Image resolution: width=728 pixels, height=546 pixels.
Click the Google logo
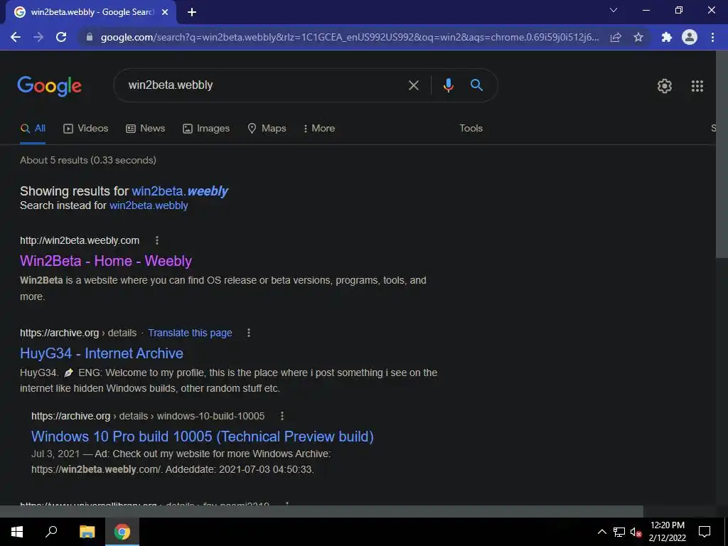coord(50,86)
